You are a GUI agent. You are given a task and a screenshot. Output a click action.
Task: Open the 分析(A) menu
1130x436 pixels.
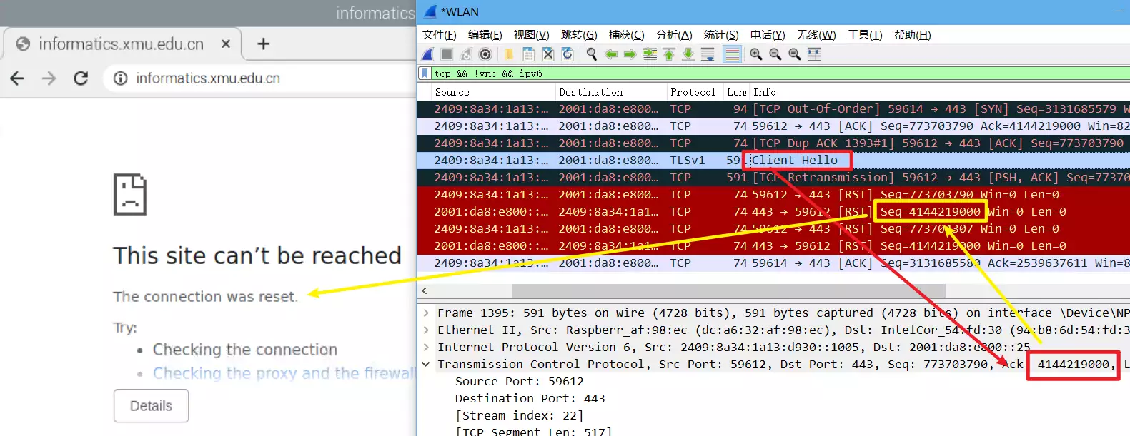[673, 35]
